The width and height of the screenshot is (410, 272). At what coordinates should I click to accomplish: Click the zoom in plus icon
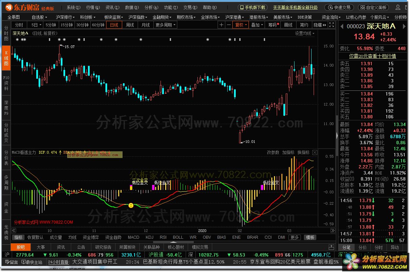[x=221, y=25]
